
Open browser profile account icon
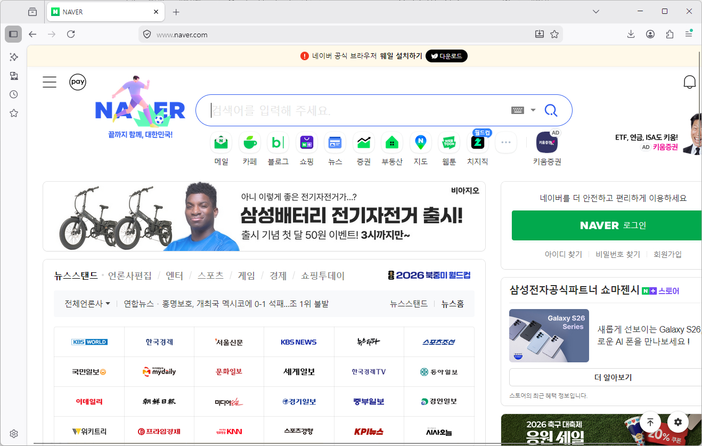[x=650, y=34]
